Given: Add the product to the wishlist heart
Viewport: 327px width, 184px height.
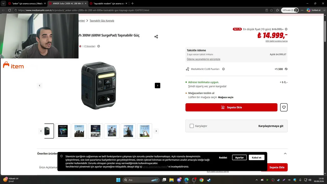Looking at the screenshot, I should point(284,107).
